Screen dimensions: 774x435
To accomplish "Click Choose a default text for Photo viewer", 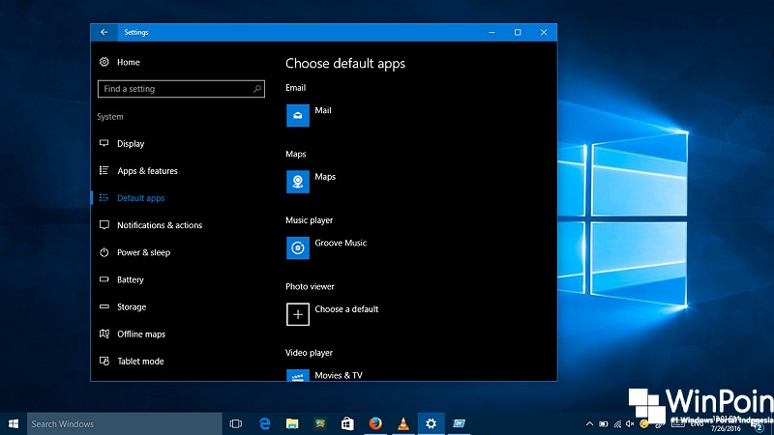I will click(x=346, y=309).
